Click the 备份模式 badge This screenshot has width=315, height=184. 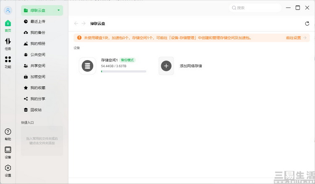127,60
